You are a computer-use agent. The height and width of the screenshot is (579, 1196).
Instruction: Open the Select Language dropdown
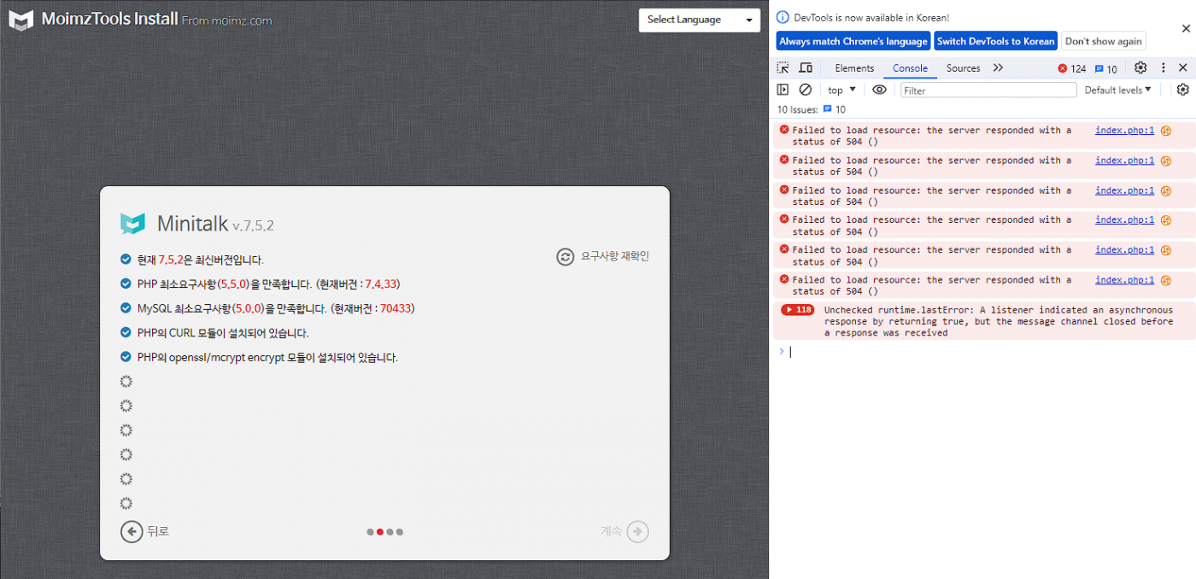click(x=700, y=20)
